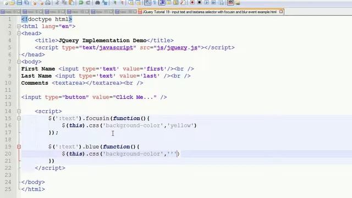The image size is (352, 198).
Task: Collapse the script block on line 14
Action: click(x=19, y=111)
